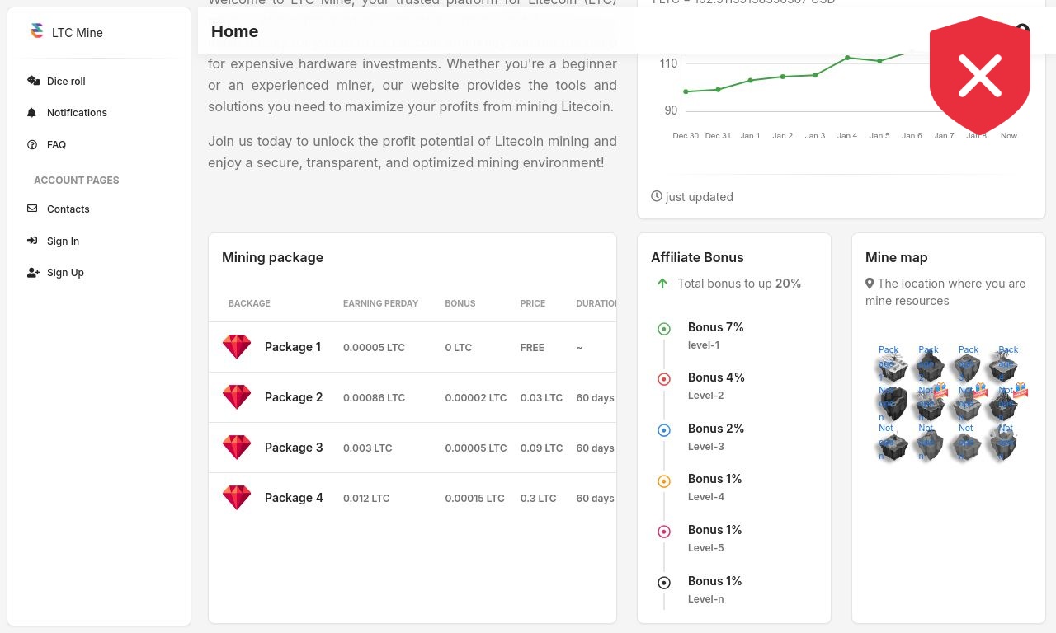Click the Bonus 4% Level-2 marker
This screenshot has height=633, width=1056.
tap(664, 379)
